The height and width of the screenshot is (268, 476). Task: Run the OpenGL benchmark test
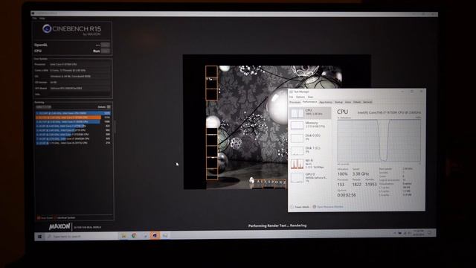(x=106, y=45)
